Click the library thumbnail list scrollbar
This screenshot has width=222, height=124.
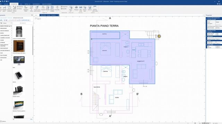pos(33,41)
